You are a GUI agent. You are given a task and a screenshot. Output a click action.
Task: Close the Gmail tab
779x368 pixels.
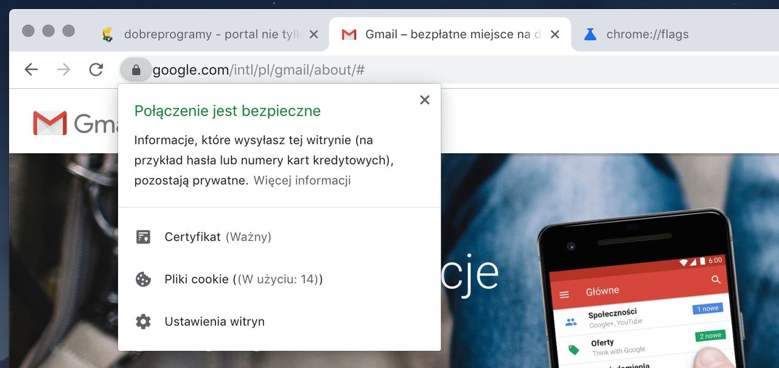click(554, 34)
